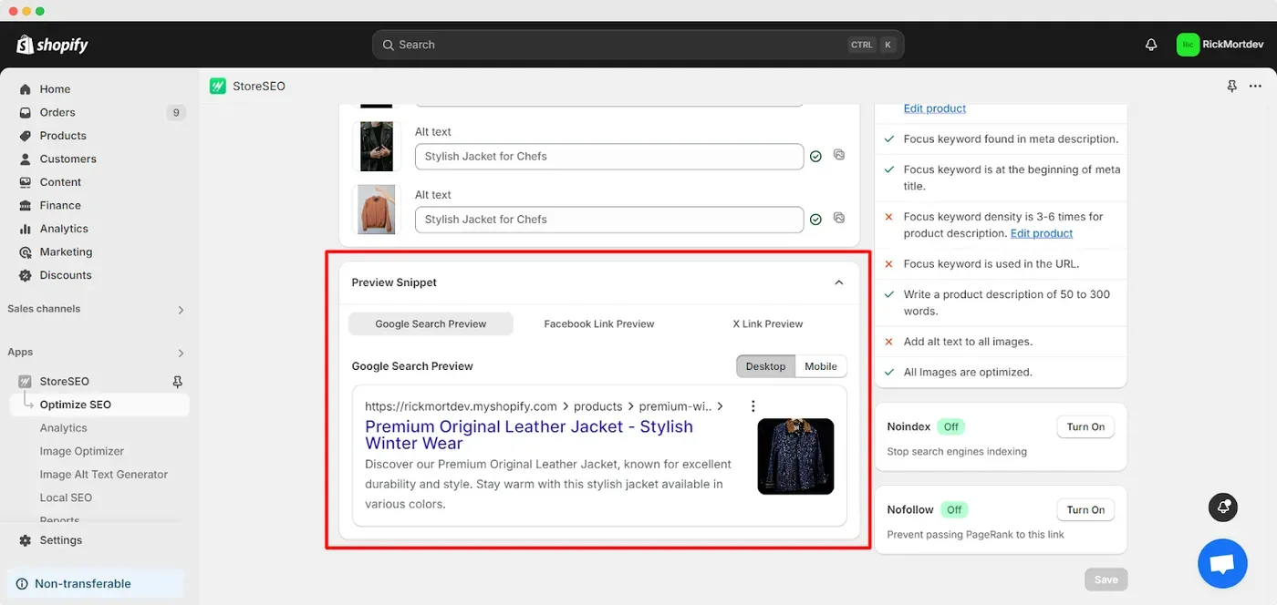Click 'Add alt text to all images.'
Image resolution: width=1277 pixels, height=605 pixels.
coord(968,342)
